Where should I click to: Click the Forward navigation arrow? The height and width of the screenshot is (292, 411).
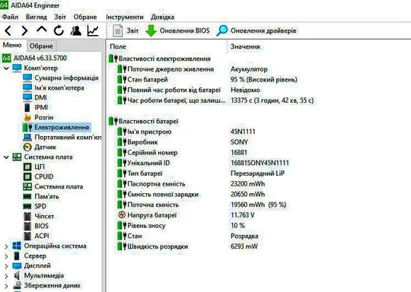click(24, 31)
